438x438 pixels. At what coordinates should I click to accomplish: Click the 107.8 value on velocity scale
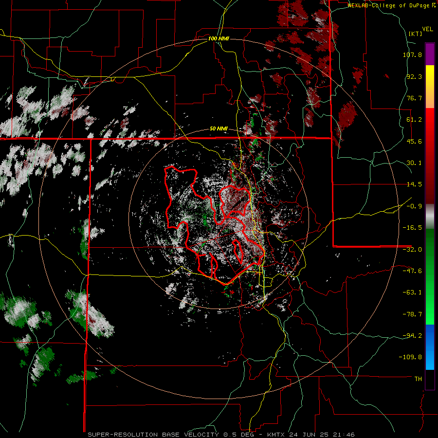click(412, 55)
